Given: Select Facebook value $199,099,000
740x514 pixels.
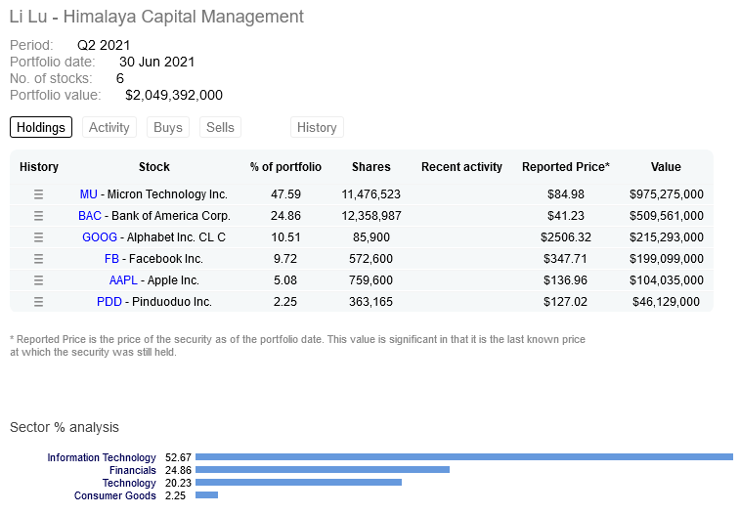Looking at the screenshot, I should pos(667,259).
